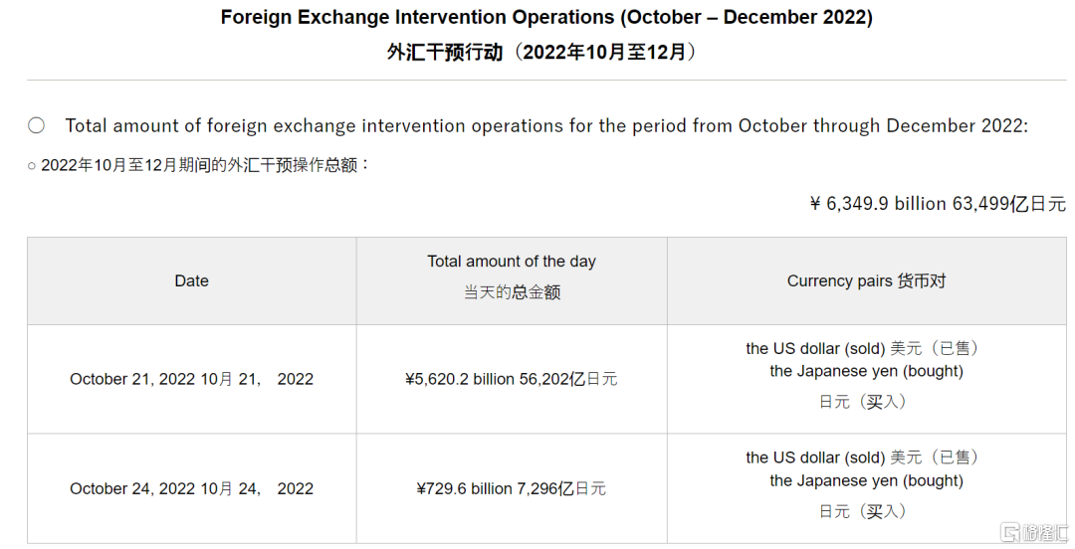Click the English "Total amount of foreign exchange" sentence
The width and height of the screenshot is (1075, 549).
point(545,125)
